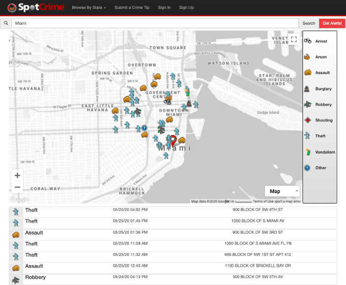The width and height of the screenshot is (346, 285).
Task: Click the magnifier icon beside search field
Action: pyautogui.click(x=5, y=23)
